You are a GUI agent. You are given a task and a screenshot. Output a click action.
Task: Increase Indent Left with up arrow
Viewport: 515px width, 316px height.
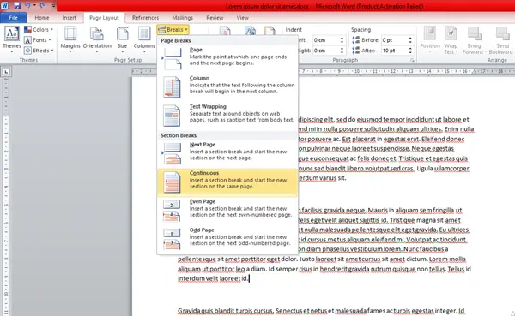[x=342, y=38]
